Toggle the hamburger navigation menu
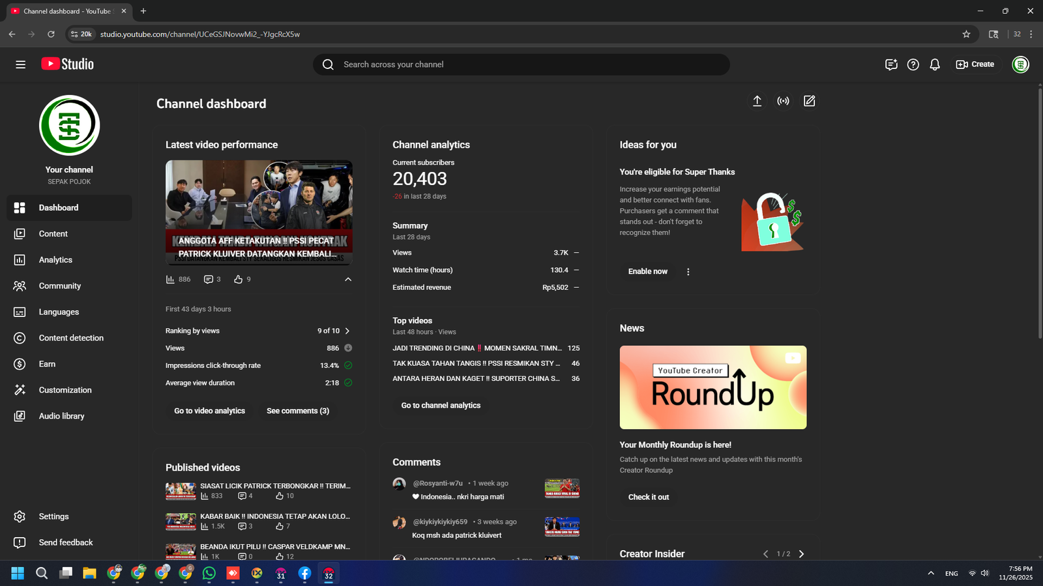 point(21,64)
